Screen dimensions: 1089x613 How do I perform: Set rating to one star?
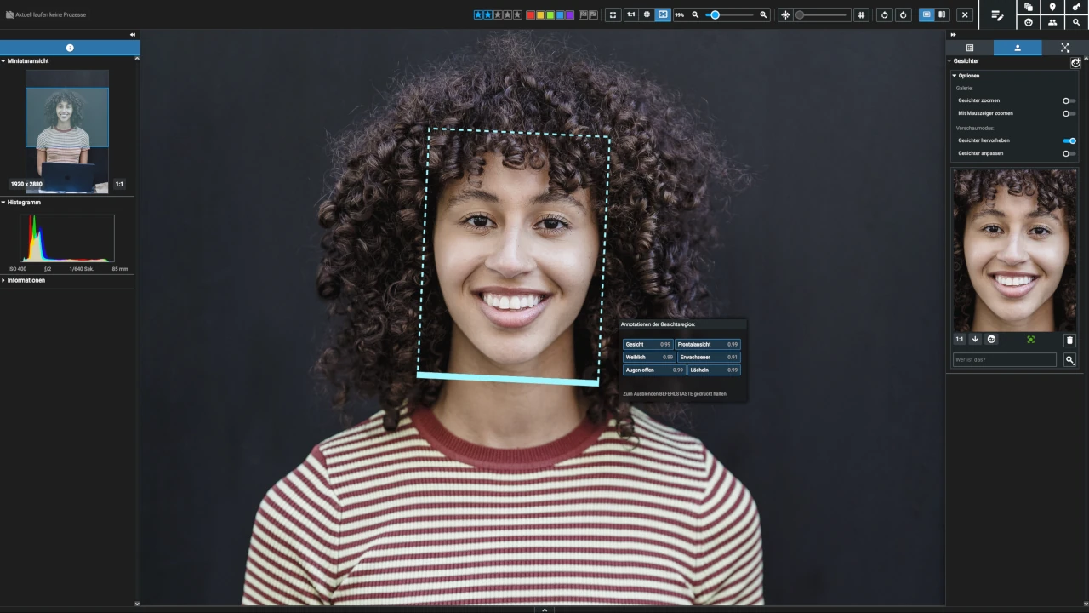[x=478, y=14]
